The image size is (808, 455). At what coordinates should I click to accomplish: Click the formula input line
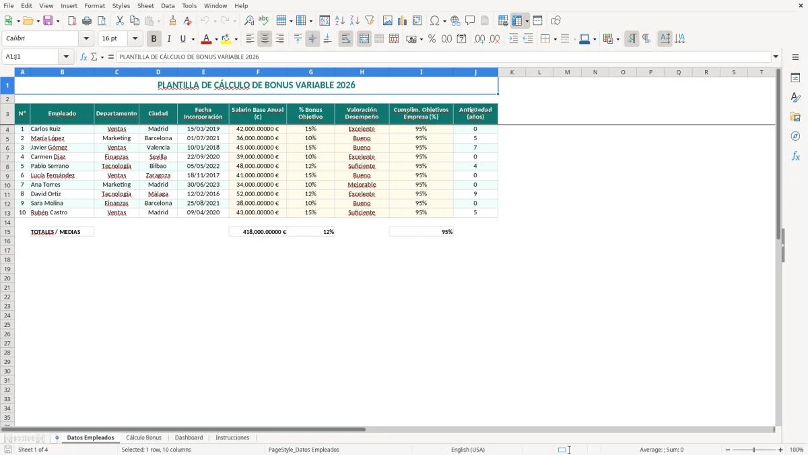point(444,57)
